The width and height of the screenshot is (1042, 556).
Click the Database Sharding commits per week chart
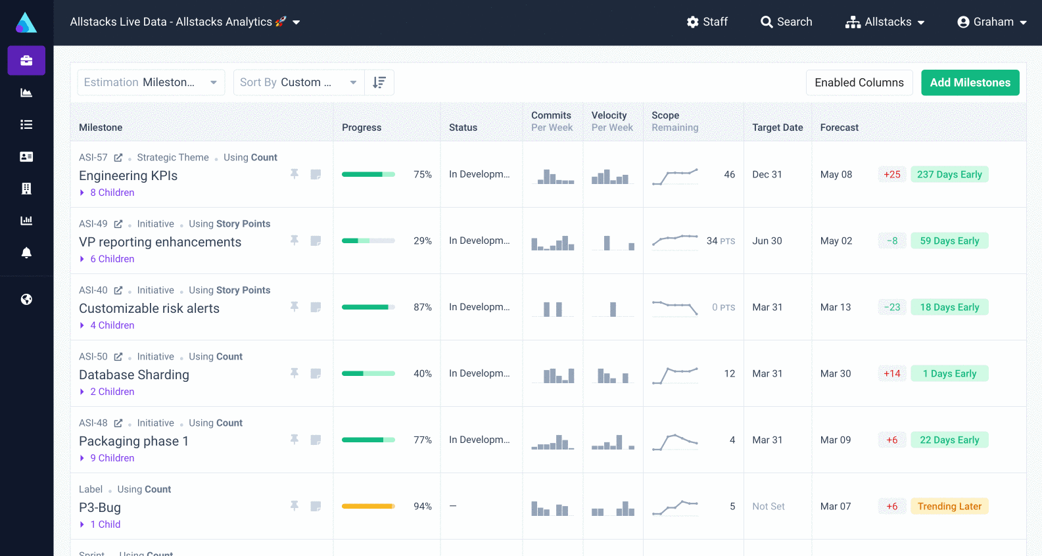[553, 375]
